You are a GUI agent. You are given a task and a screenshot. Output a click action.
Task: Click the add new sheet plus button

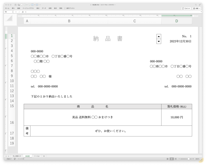point(44,156)
